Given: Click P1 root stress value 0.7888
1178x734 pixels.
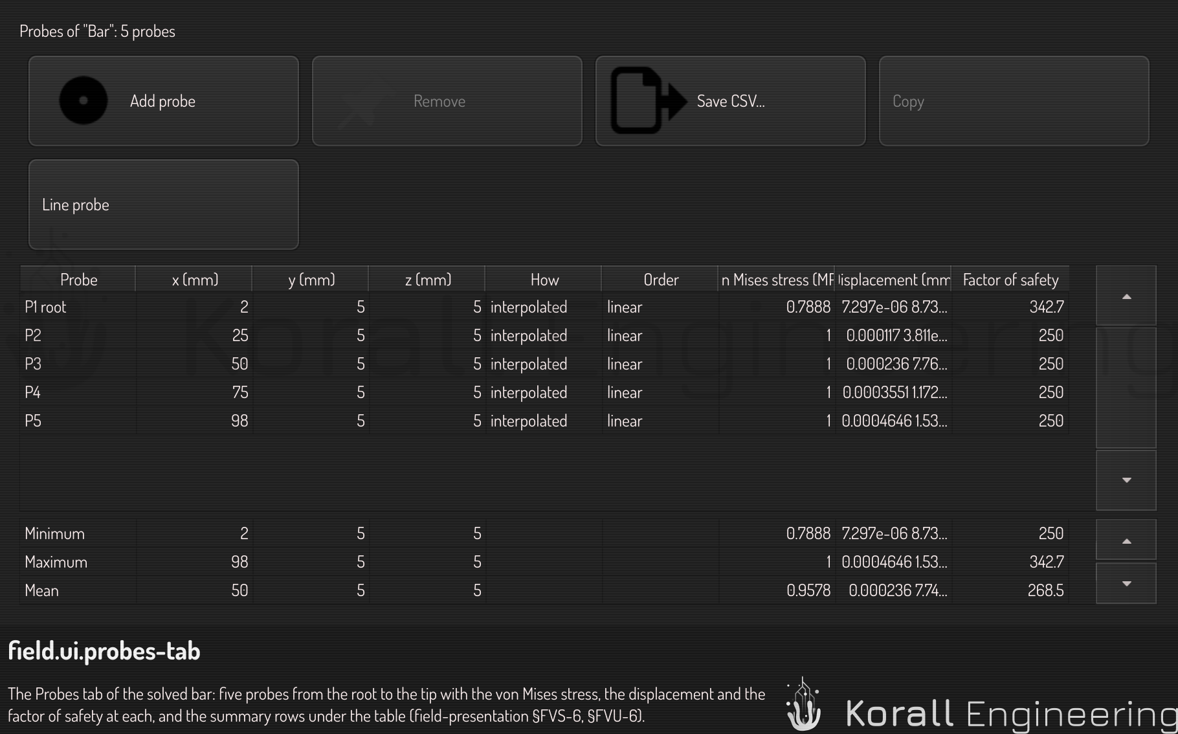Looking at the screenshot, I should pyautogui.click(x=777, y=307).
